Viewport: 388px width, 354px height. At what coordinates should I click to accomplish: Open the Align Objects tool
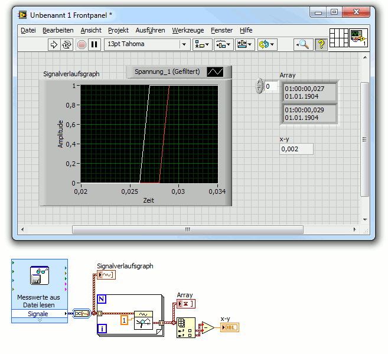pos(203,44)
